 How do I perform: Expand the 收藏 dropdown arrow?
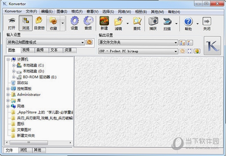coord(63,23)
